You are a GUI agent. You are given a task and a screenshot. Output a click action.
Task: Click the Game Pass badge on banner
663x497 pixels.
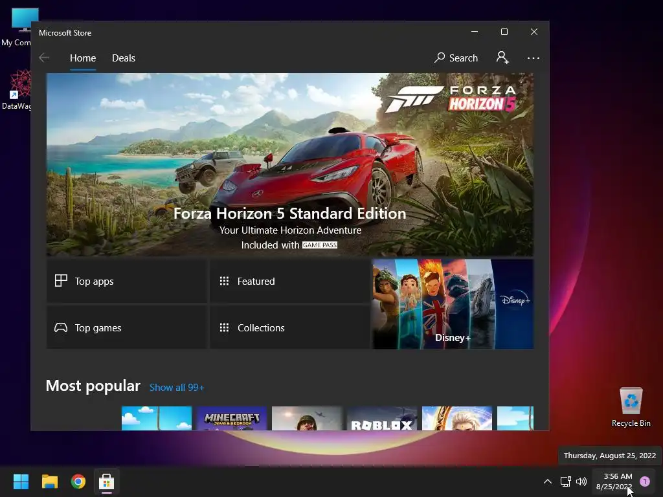(x=320, y=245)
